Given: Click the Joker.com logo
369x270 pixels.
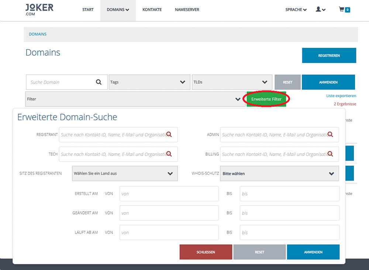Looking at the screenshot, I should coord(39,10).
